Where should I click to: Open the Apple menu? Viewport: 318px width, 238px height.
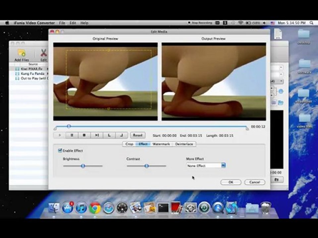click(7, 23)
